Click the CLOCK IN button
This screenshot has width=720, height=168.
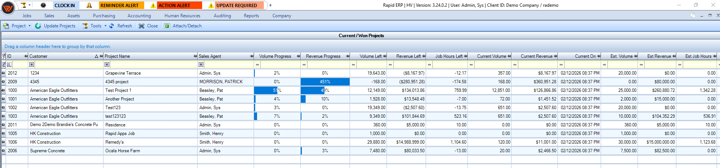tap(65, 5)
